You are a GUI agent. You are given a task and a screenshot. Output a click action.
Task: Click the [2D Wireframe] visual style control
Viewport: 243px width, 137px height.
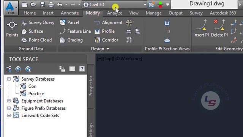pyautogui.click(x=128, y=59)
